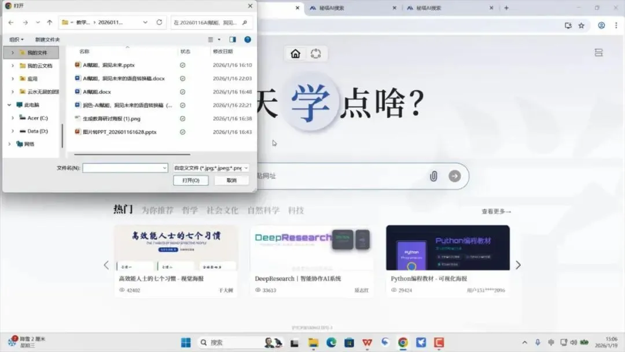Open WPS Office from the taskbar

(x=367, y=342)
